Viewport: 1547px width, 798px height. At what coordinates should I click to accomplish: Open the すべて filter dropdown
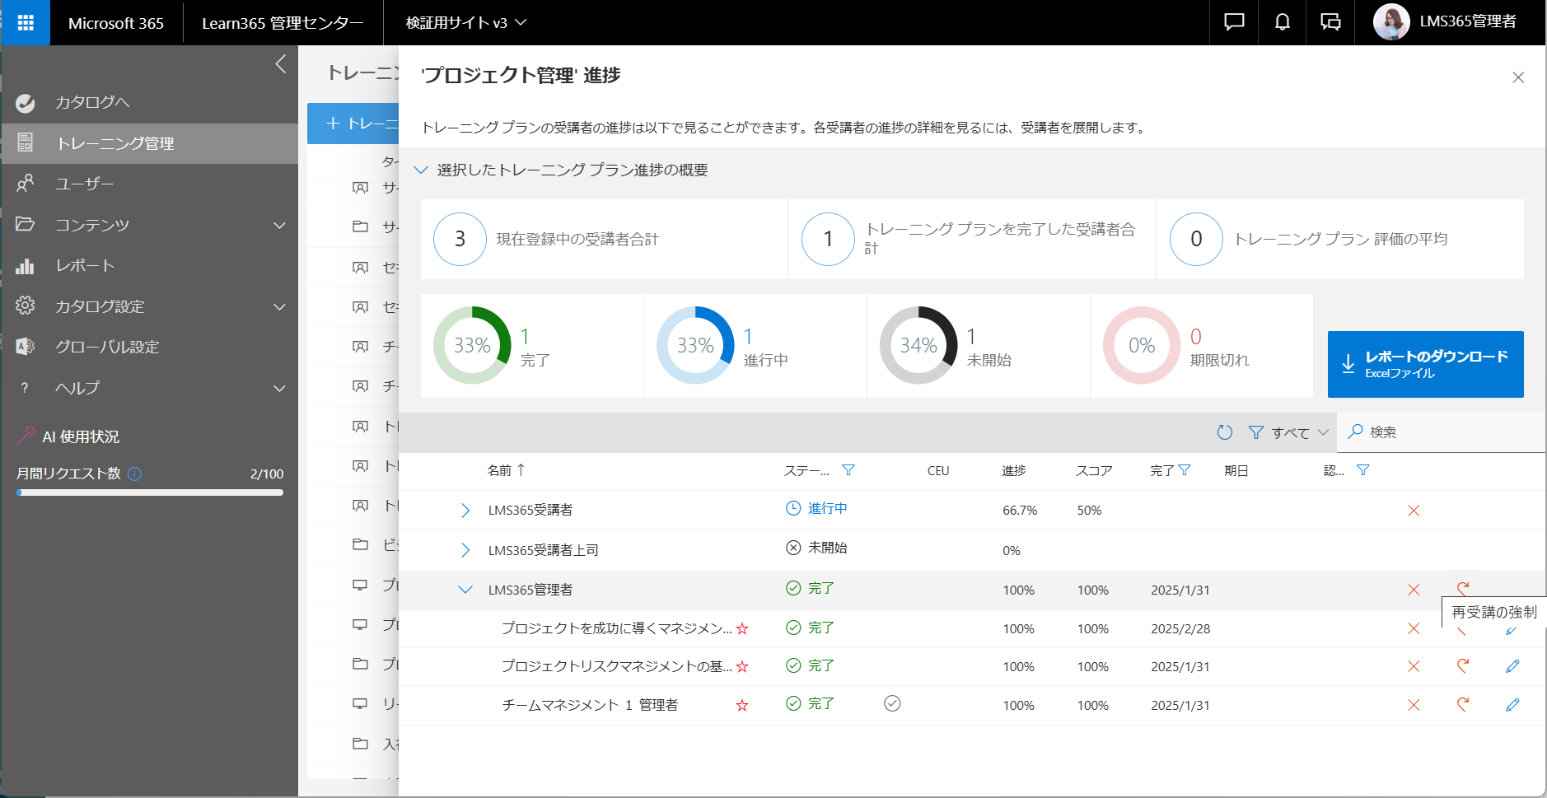1288,432
